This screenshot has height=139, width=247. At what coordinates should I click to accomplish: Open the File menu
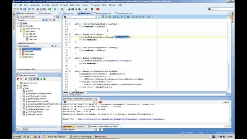tap(15, 5)
